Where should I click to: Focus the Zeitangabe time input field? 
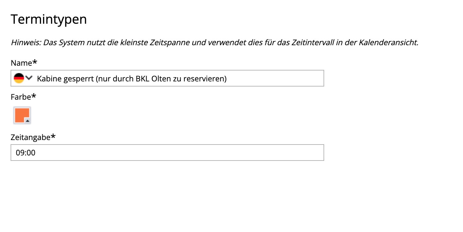coord(167,153)
